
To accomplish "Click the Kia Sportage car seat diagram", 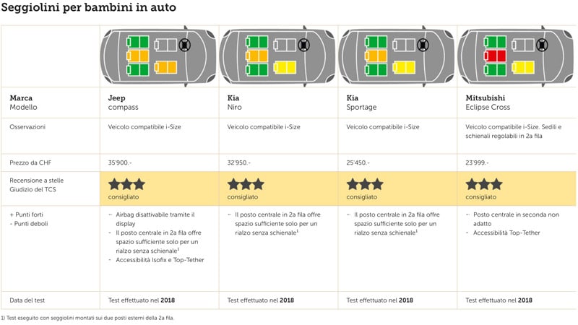I will coord(397,56).
